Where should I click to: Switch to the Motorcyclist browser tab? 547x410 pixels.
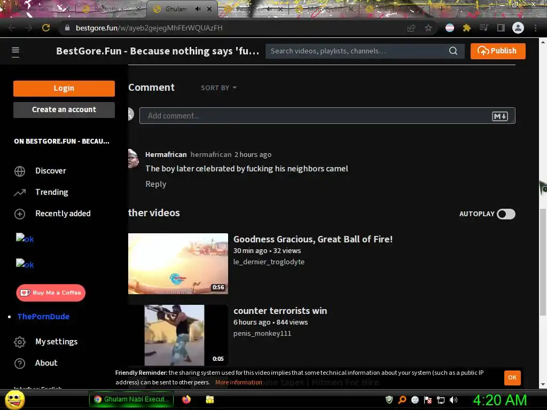tap(324, 9)
